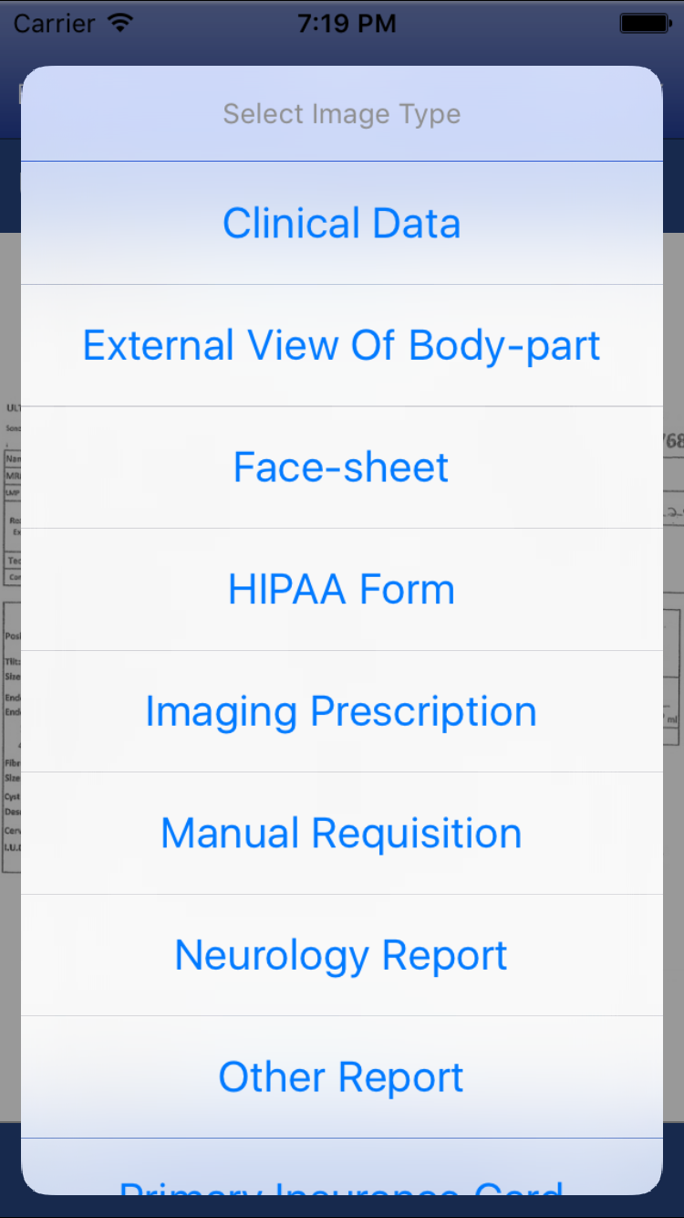Select the "HIPAA Form" option
The image size is (684, 1218).
341,589
